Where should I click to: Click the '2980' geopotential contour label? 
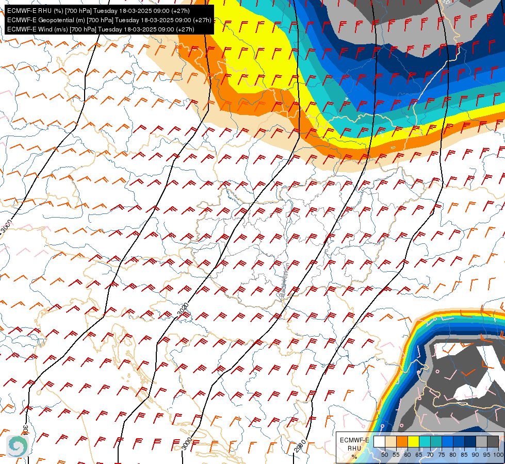(300, 446)
